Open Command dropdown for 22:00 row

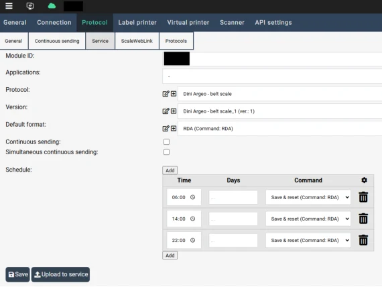click(x=308, y=241)
